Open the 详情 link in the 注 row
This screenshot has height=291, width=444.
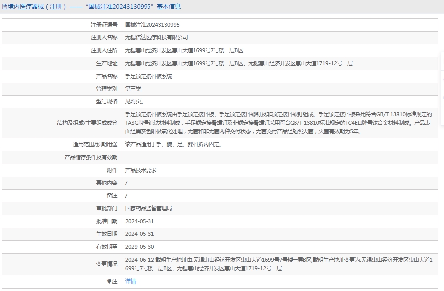click(130, 281)
